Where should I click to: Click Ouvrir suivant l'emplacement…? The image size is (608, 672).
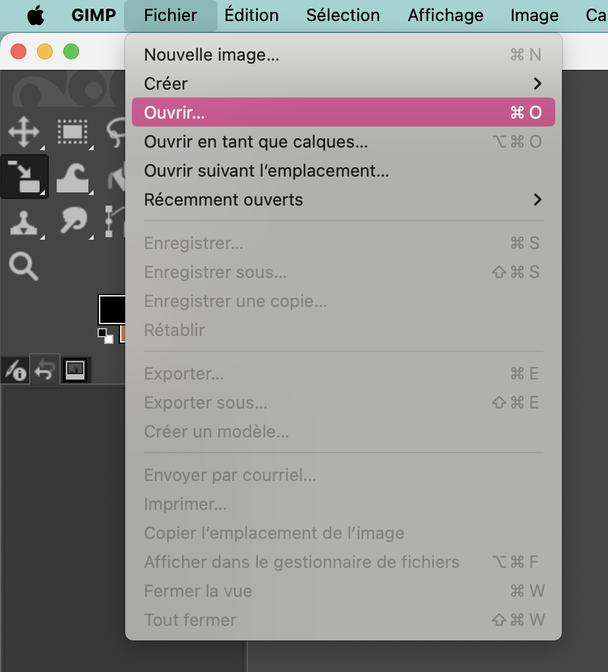coord(343,171)
